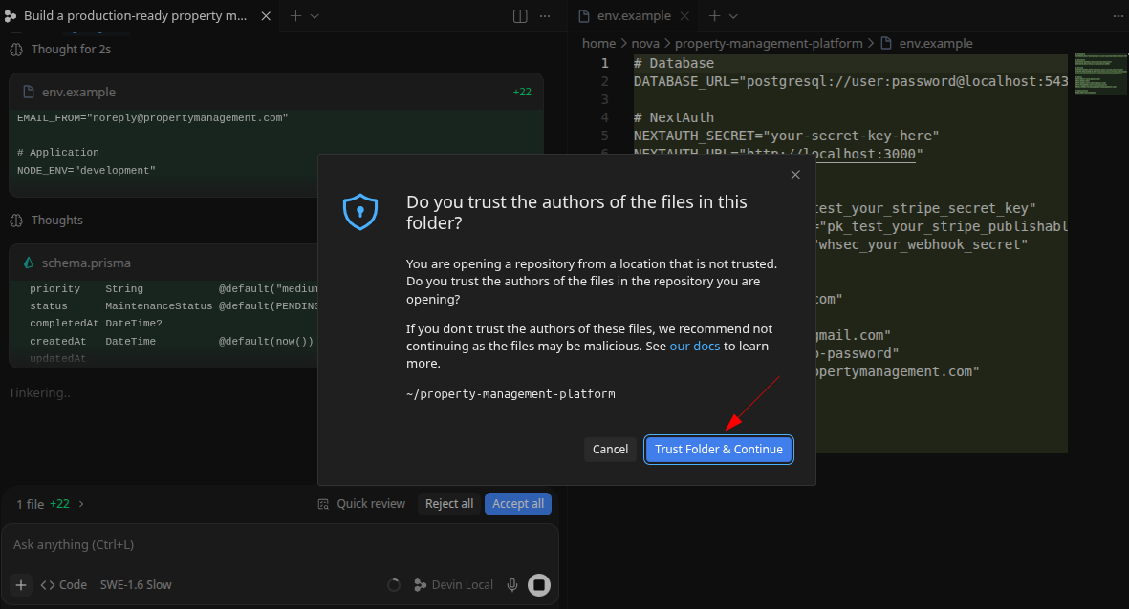Image resolution: width=1129 pixels, height=609 pixels.
Task: Open the Code mode selector
Action: coord(64,585)
